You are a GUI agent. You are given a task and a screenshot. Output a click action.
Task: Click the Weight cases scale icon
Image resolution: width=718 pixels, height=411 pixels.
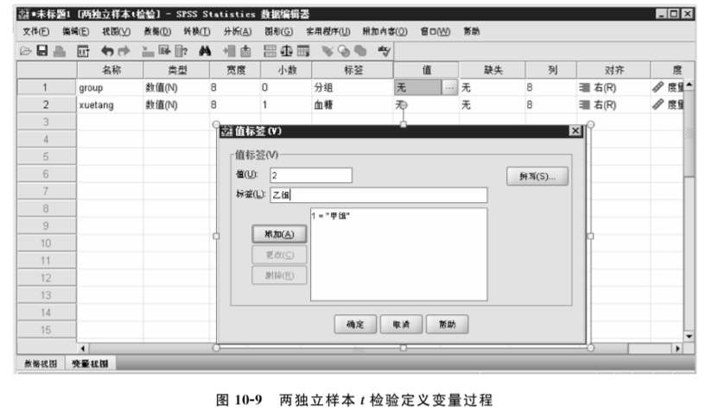(287, 51)
